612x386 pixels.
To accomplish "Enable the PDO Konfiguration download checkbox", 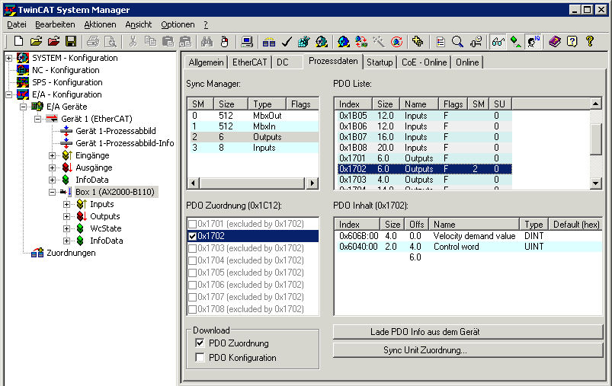I will (200, 358).
